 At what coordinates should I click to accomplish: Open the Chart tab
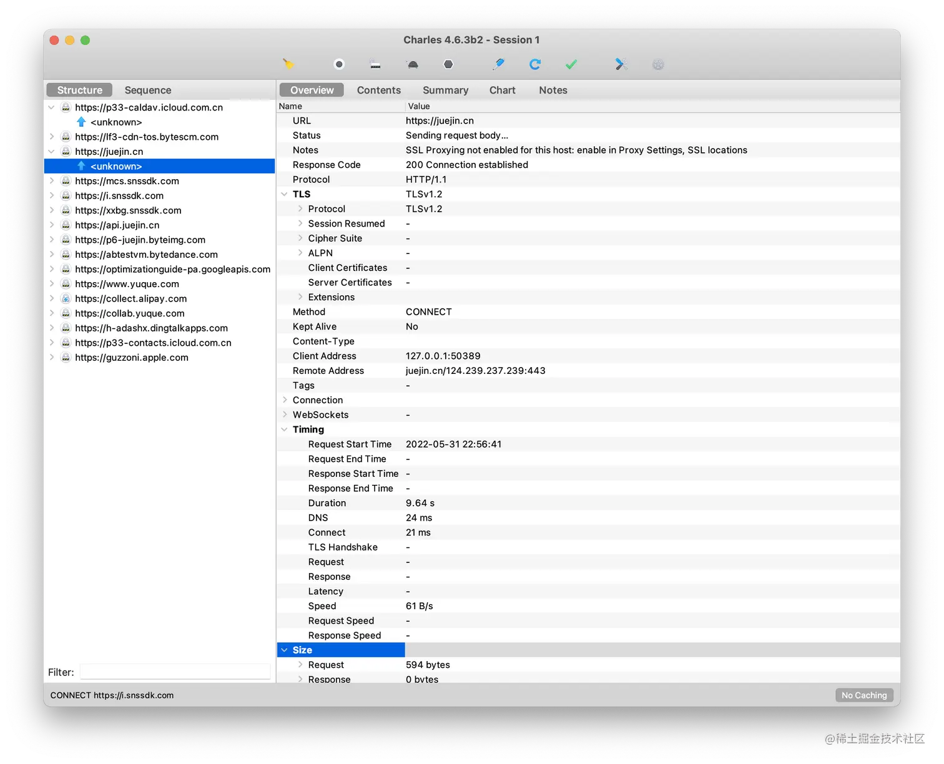coord(502,90)
